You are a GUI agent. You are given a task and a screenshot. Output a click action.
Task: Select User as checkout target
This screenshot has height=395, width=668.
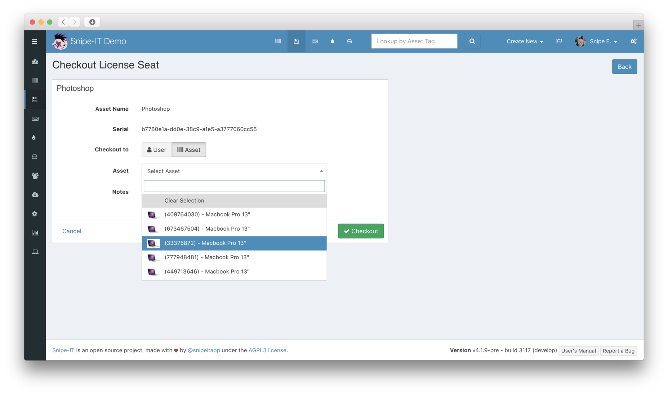157,150
